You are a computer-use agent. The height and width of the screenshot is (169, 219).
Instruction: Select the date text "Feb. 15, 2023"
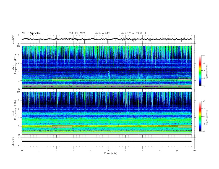pyautogui.click(x=77, y=33)
